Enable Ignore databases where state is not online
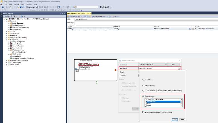This screenshot has width=218, height=123. [x=143, y=112]
